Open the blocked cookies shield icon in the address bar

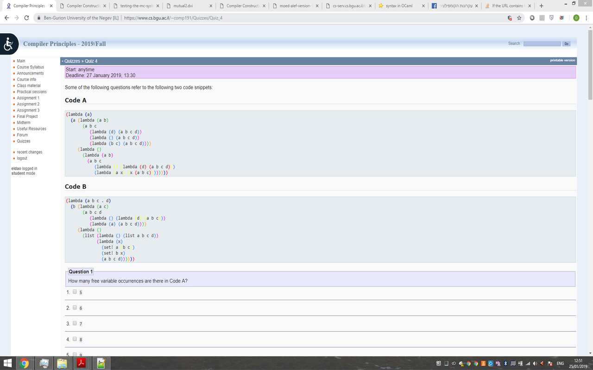(x=509, y=18)
